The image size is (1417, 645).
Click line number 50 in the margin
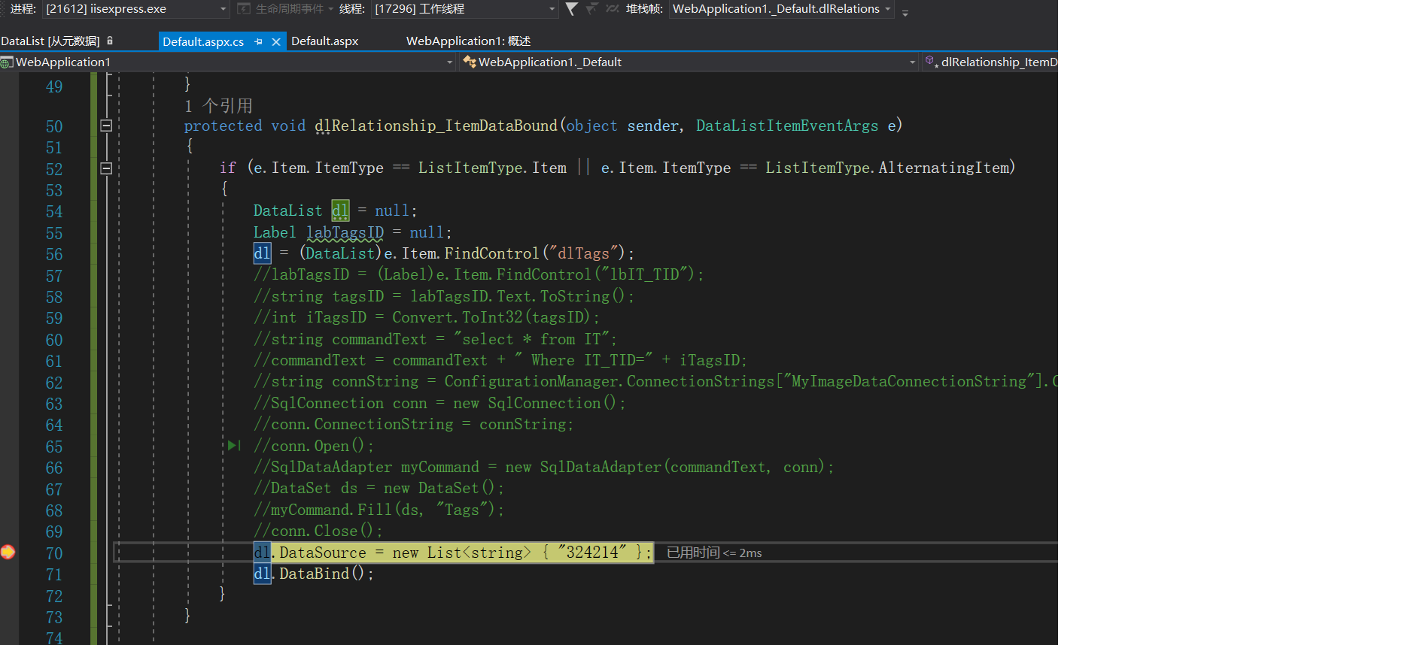(x=54, y=126)
